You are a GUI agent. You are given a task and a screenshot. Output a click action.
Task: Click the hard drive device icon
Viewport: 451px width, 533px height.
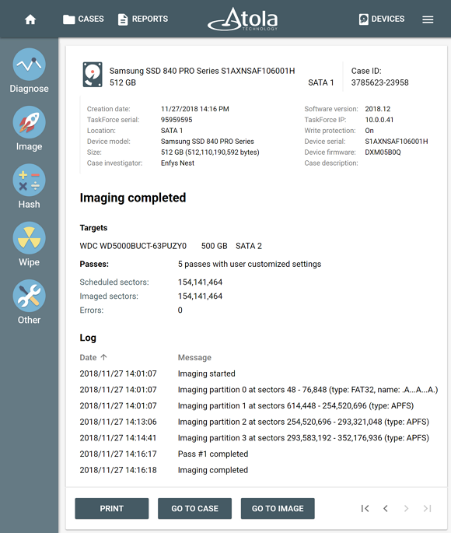click(x=93, y=75)
